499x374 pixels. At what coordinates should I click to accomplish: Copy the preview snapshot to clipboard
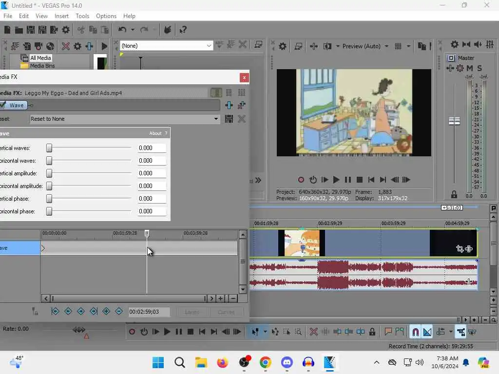[422, 46]
